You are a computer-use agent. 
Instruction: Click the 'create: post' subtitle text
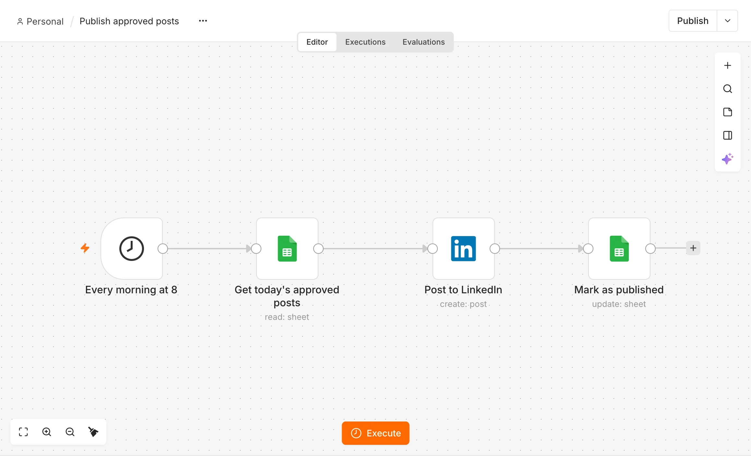tap(463, 304)
